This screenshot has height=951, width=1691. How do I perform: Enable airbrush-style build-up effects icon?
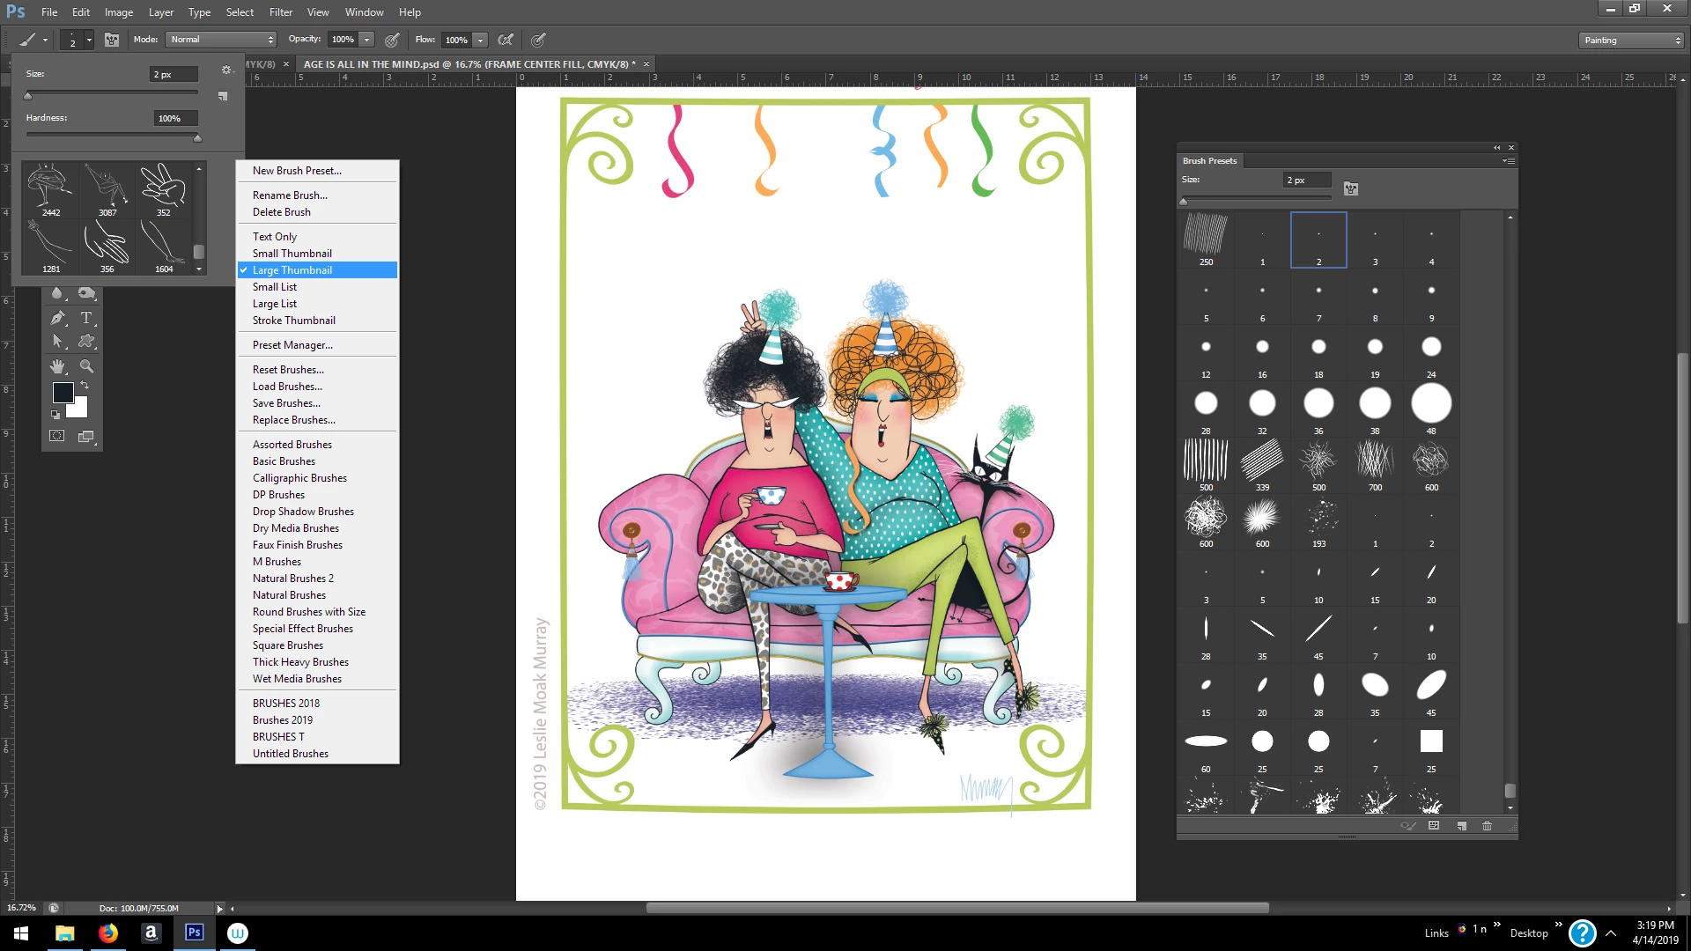point(506,40)
